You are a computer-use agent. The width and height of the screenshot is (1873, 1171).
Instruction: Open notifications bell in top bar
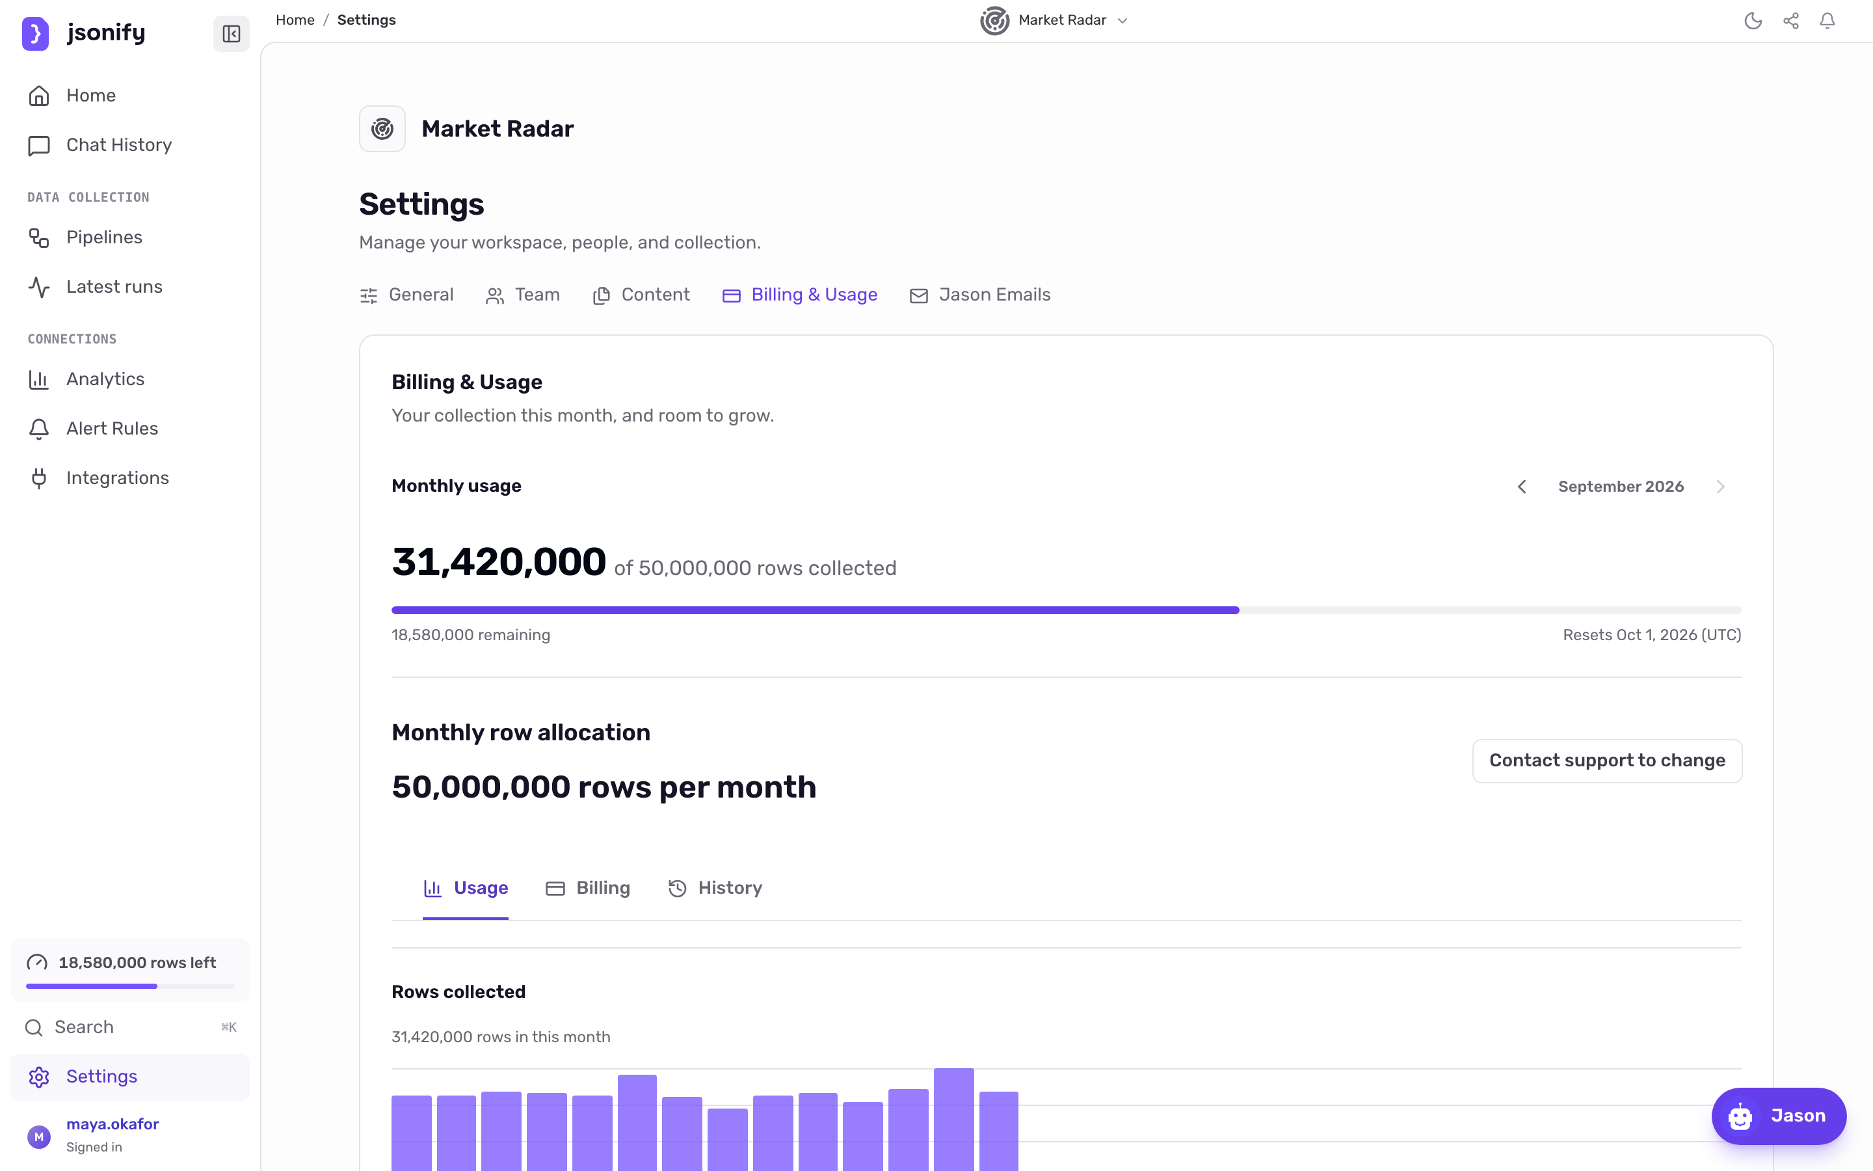pos(1827,21)
